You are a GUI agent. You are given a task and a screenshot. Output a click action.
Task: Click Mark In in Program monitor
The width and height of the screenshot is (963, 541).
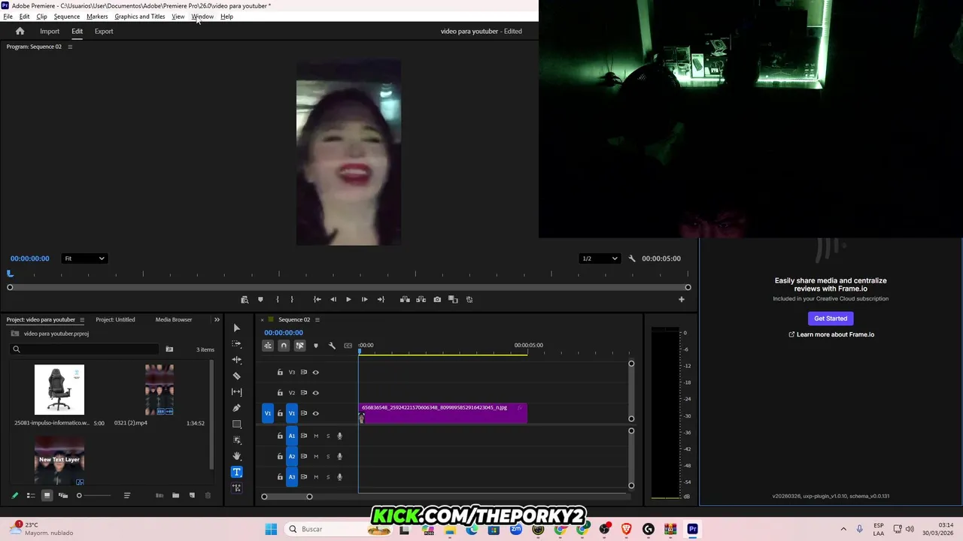[277, 300]
